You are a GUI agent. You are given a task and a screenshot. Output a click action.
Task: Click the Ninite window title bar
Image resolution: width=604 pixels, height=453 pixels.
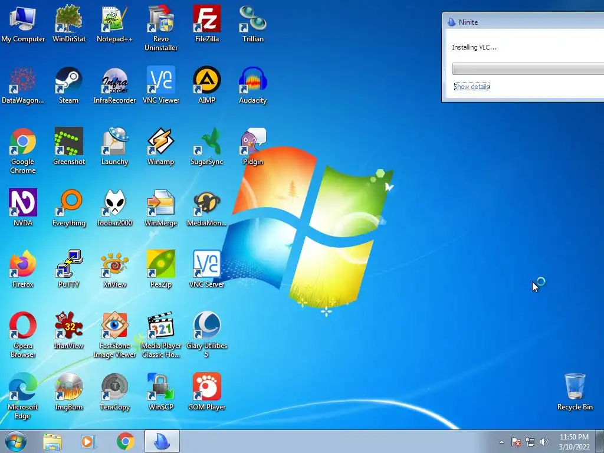[x=523, y=22]
